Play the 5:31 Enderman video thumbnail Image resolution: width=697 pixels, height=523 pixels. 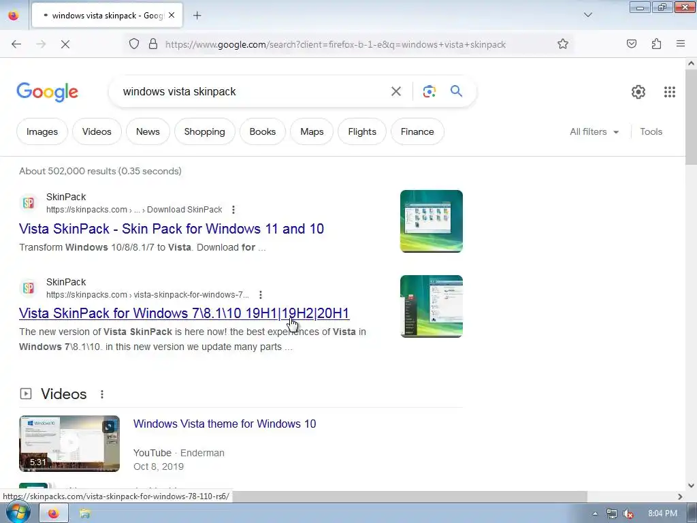click(x=69, y=443)
